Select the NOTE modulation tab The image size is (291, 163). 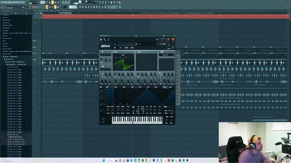(x=171, y=87)
